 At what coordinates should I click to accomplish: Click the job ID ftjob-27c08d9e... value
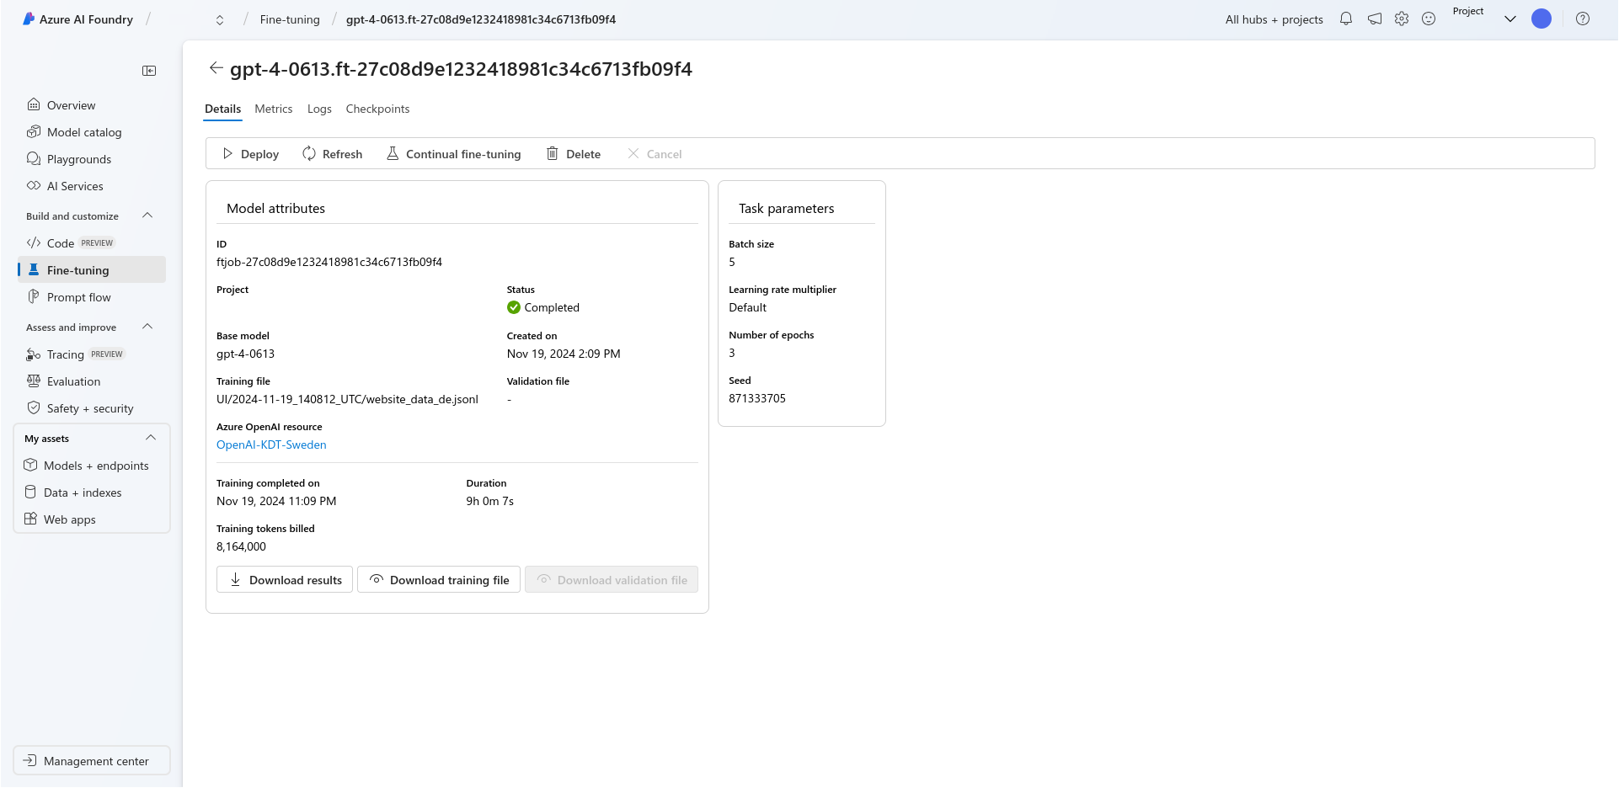point(329,262)
